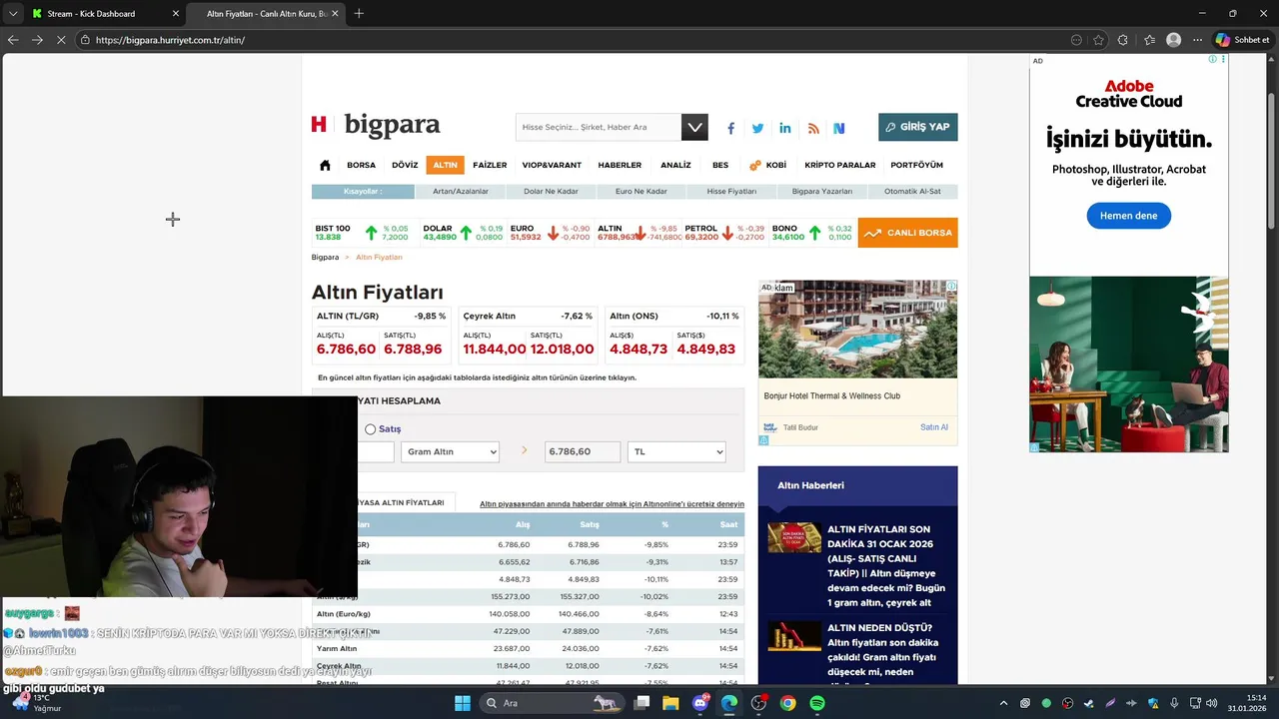1279x719 pixels.
Task: Open Hisse Fiyatları shortcut
Action: pyautogui.click(x=731, y=191)
